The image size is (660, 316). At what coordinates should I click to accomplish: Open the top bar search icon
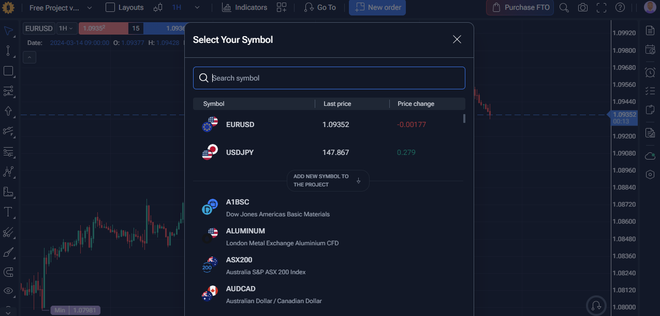click(x=564, y=8)
